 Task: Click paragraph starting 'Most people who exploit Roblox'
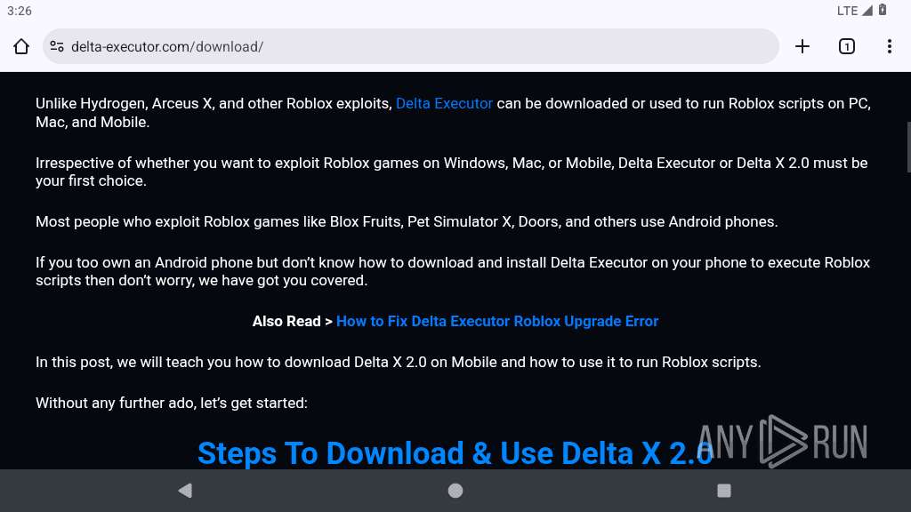pos(407,221)
